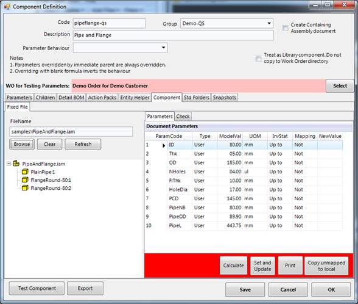
Task: Click the Browse button
Action: (22, 144)
